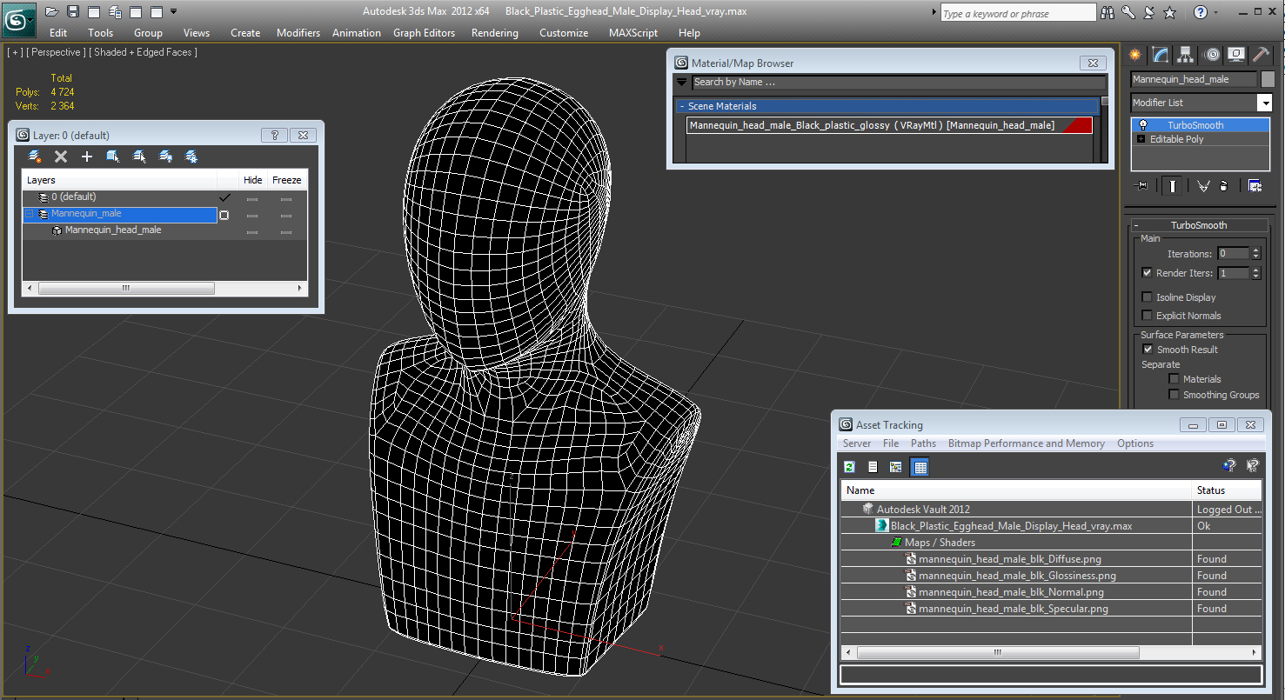Screen dimensions: 1285x700
Task: Click the key Subscription Center icon
Action: tap(1128, 12)
